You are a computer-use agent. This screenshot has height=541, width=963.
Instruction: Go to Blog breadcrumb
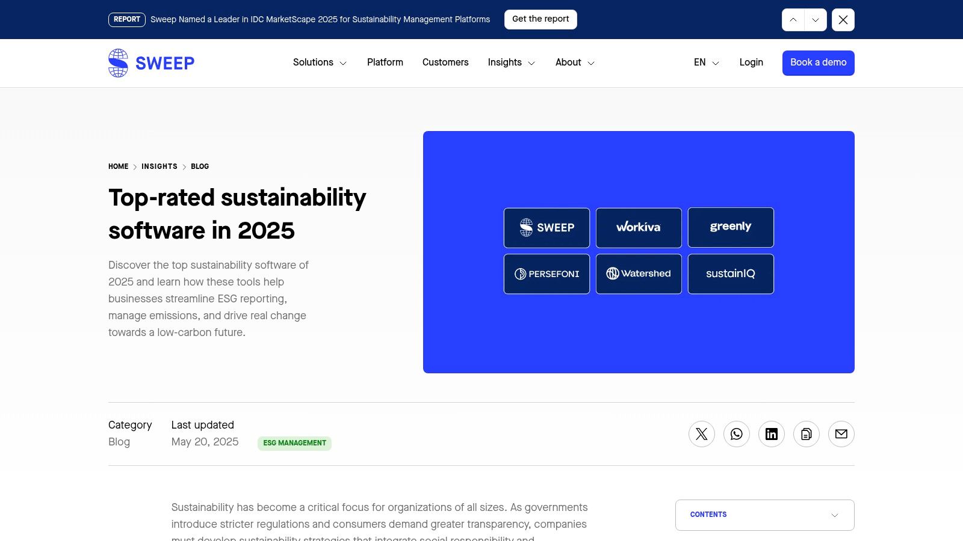pos(200,167)
